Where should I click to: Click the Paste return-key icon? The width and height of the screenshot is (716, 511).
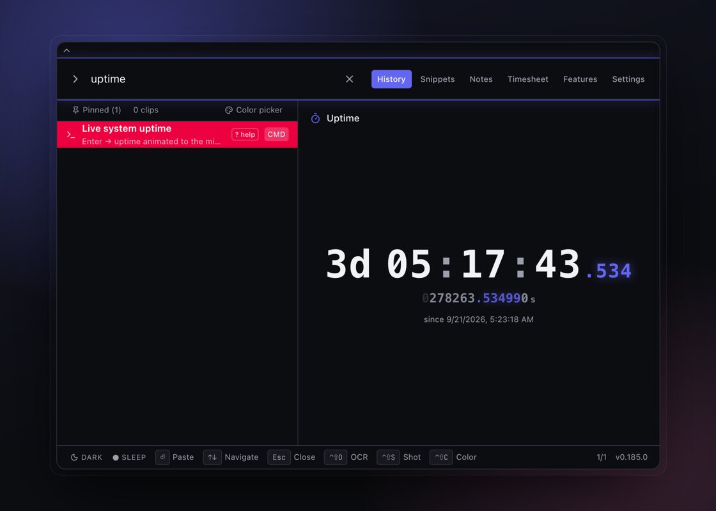tap(162, 457)
